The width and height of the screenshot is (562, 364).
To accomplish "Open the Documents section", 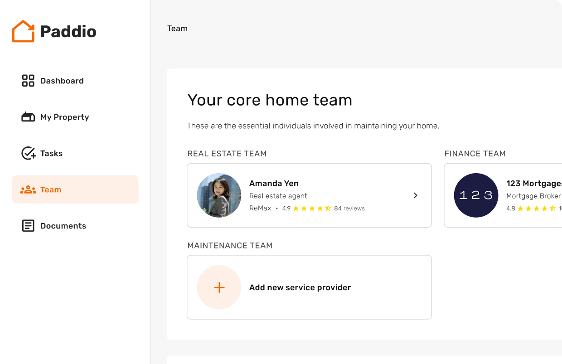I will pos(75,226).
